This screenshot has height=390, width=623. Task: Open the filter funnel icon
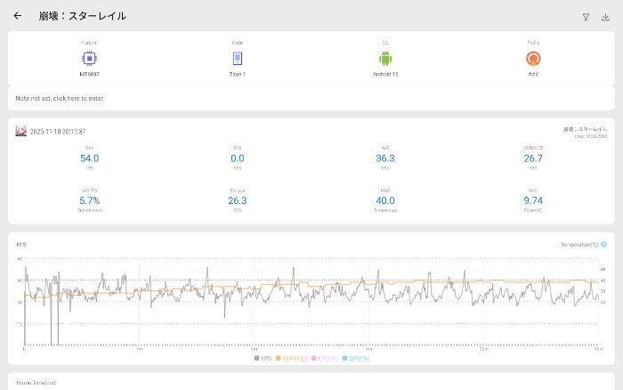pyautogui.click(x=586, y=16)
